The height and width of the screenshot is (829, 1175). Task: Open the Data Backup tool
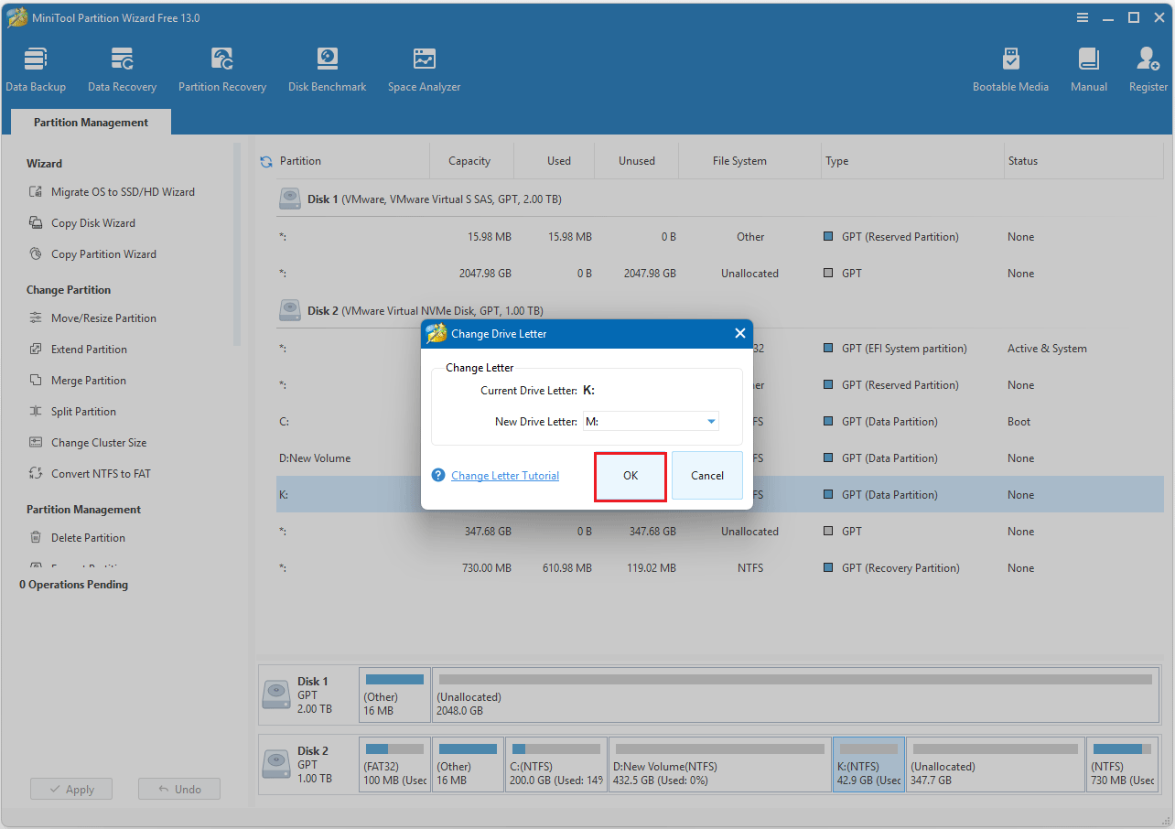point(36,67)
